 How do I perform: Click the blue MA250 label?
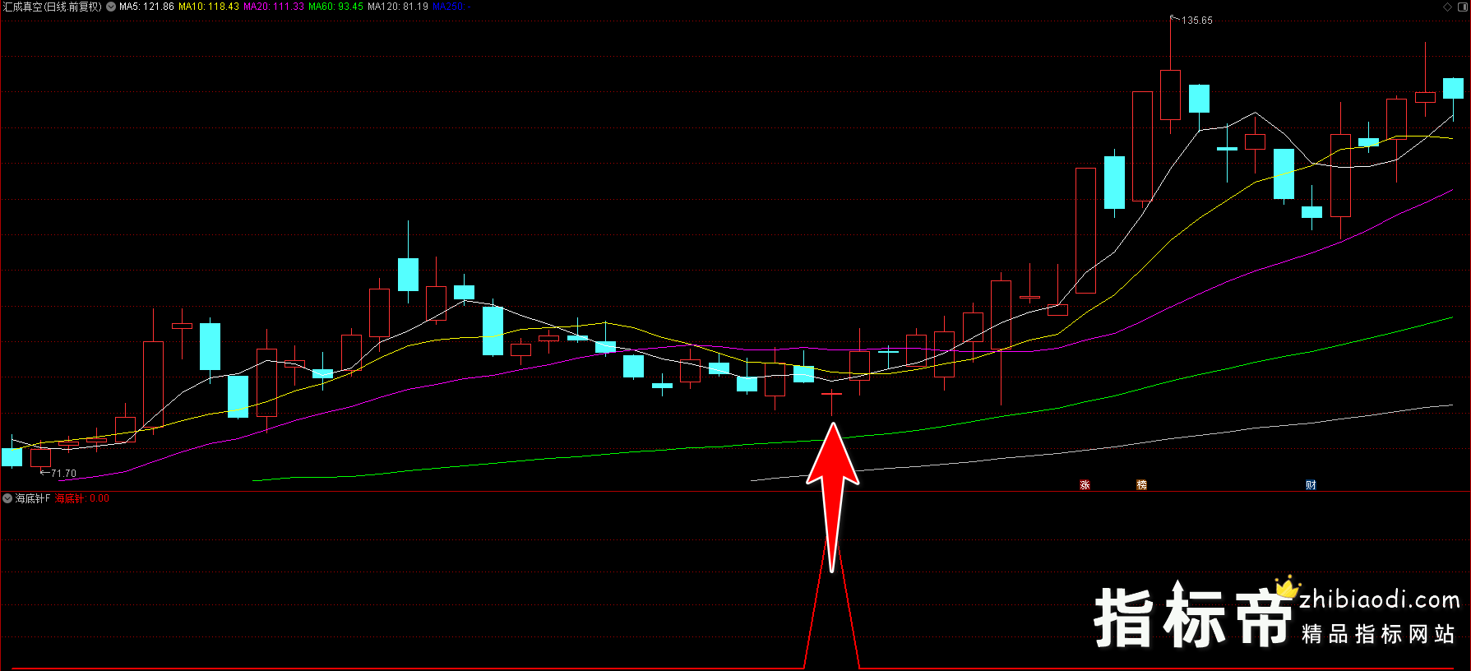450,7
